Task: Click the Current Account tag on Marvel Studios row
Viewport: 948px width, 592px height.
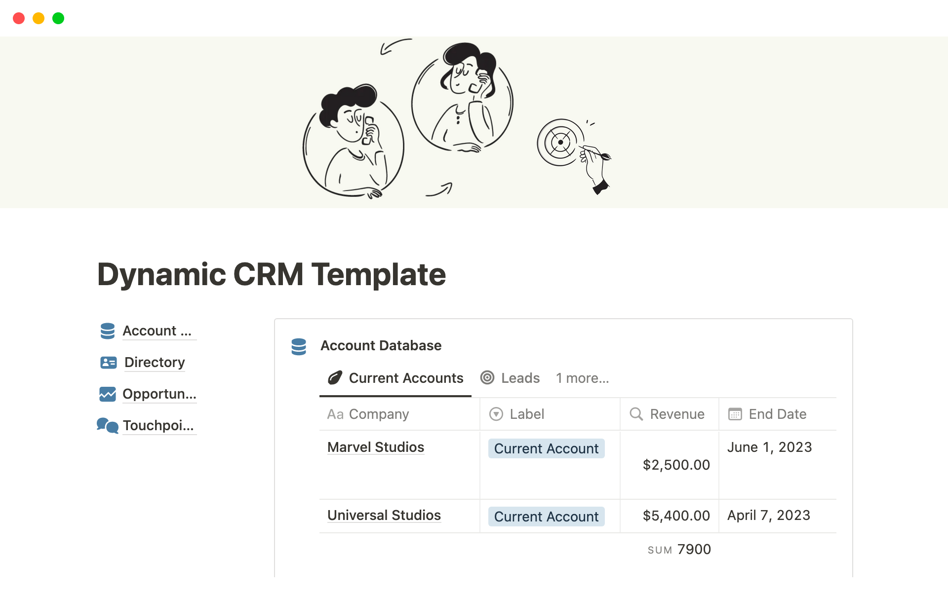Action: [546, 448]
